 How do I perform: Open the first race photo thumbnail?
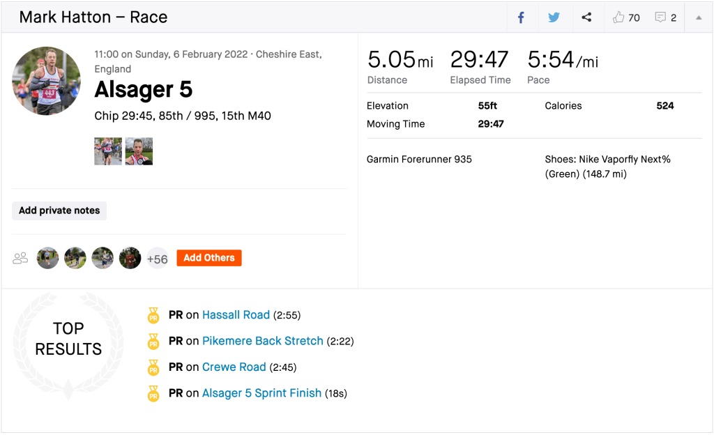108,151
